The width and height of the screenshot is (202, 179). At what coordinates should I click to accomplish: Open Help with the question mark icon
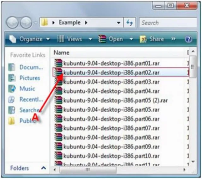[188, 39]
